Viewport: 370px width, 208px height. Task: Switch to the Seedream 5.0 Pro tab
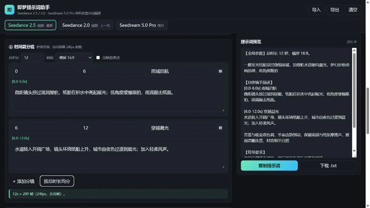click(x=142, y=25)
